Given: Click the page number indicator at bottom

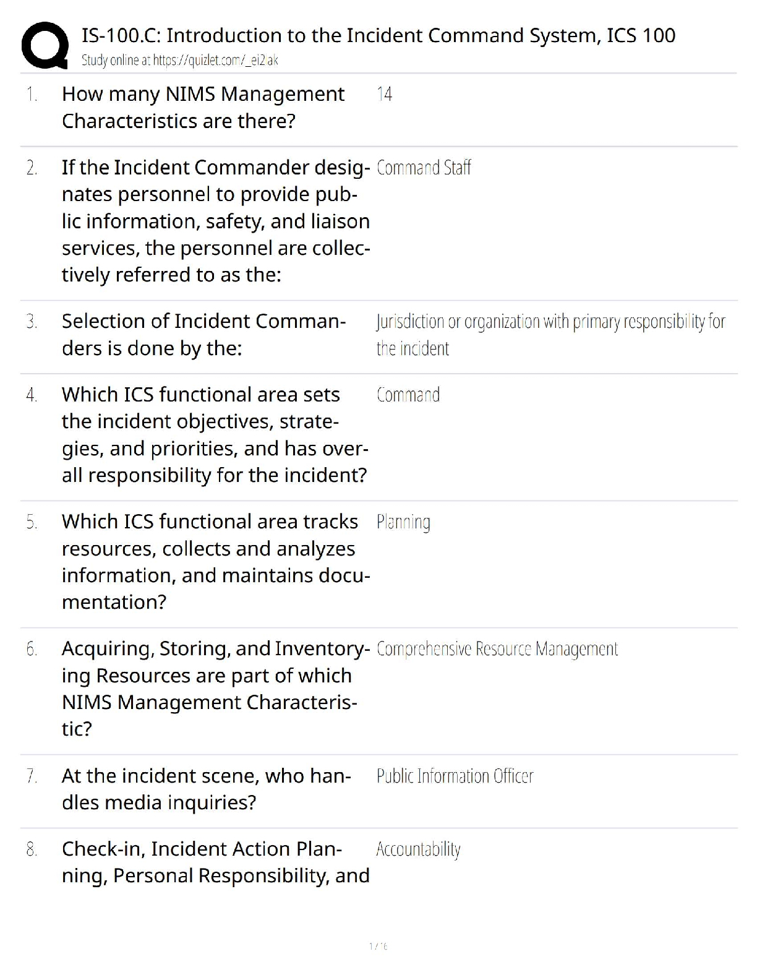Looking at the screenshot, I should tap(378, 946).
